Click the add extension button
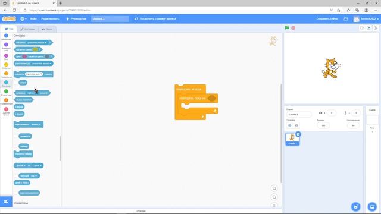 [6, 202]
